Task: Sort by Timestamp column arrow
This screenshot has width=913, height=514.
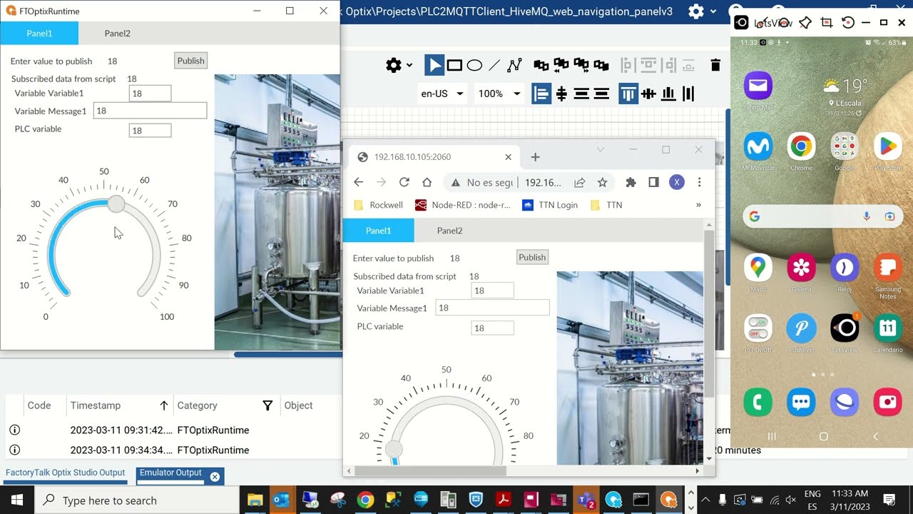Action: pyautogui.click(x=163, y=405)
